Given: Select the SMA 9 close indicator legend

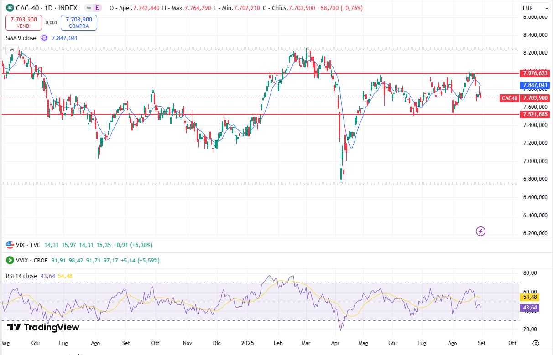Looking at the screenshot, I should 21,38.
